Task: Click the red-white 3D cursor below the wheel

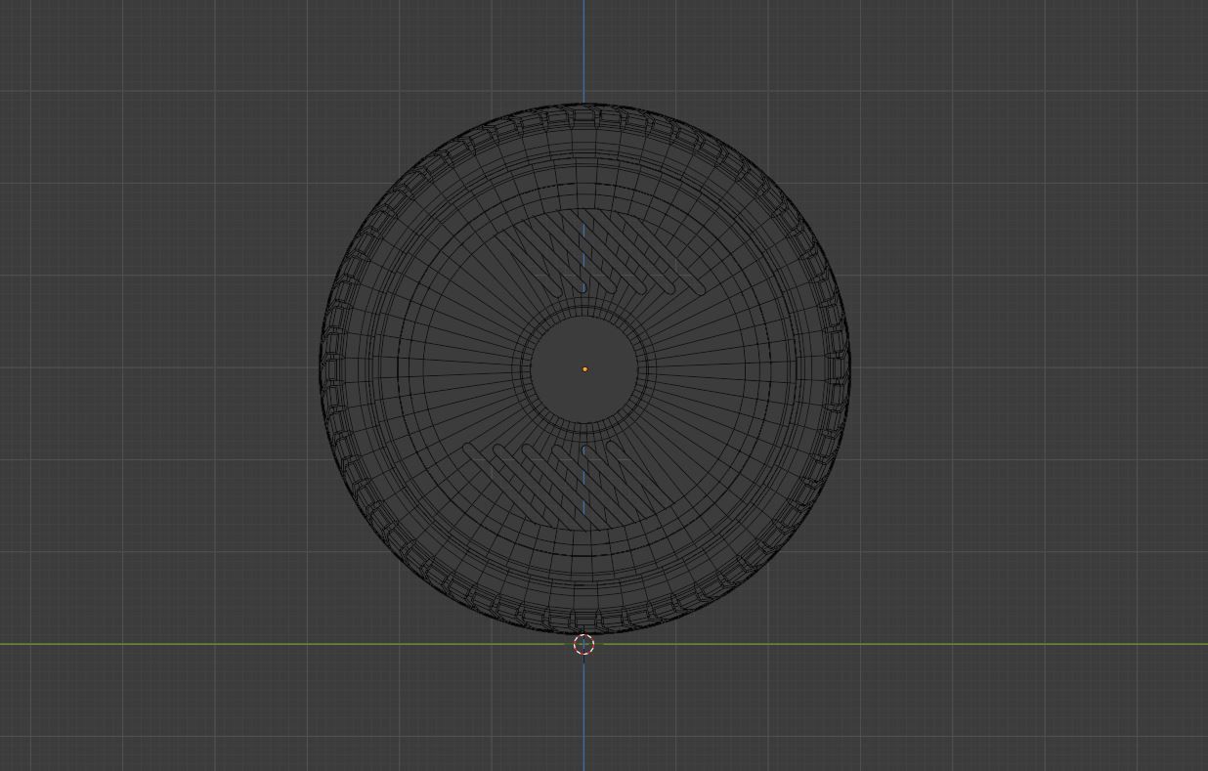Action: click(583, 644)
